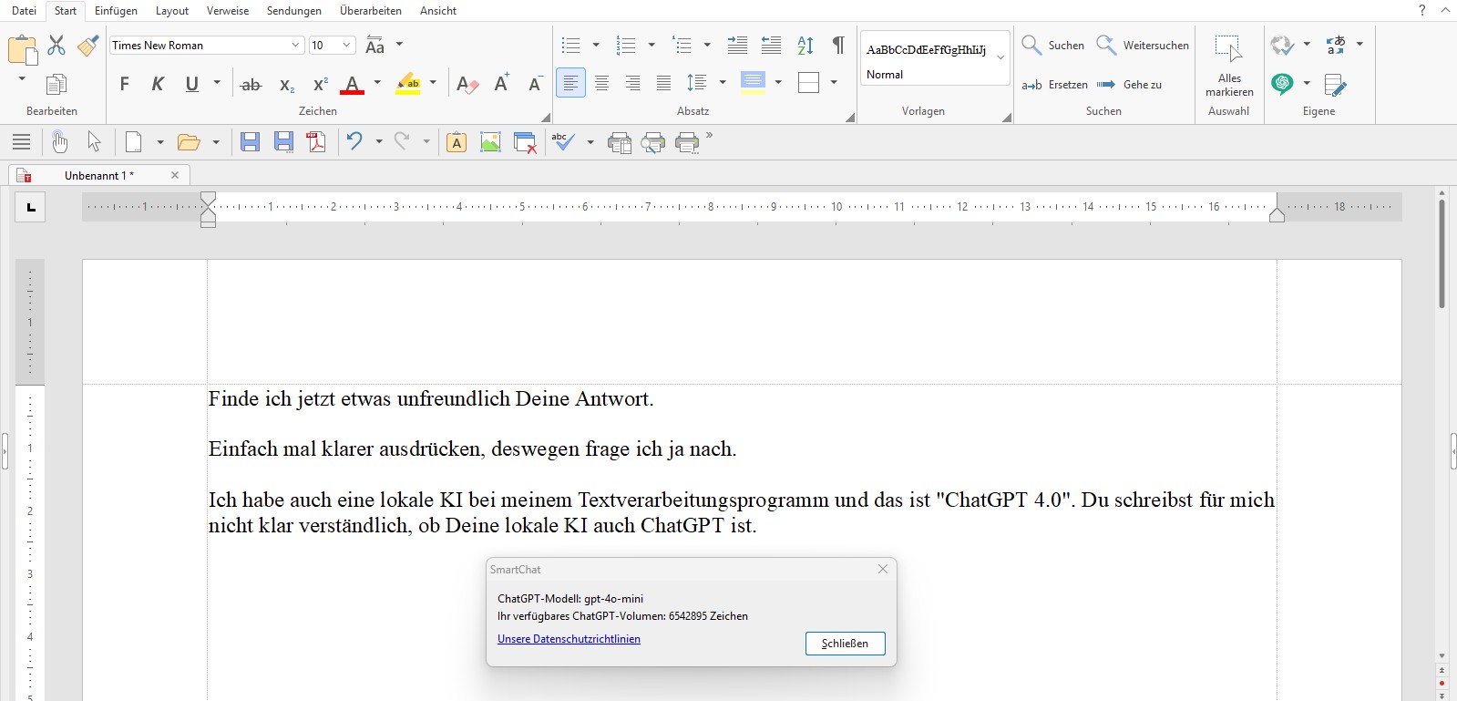Click the Schließen button in SmartChat
The image size is (1457, 701).
[x=845, y=644]
